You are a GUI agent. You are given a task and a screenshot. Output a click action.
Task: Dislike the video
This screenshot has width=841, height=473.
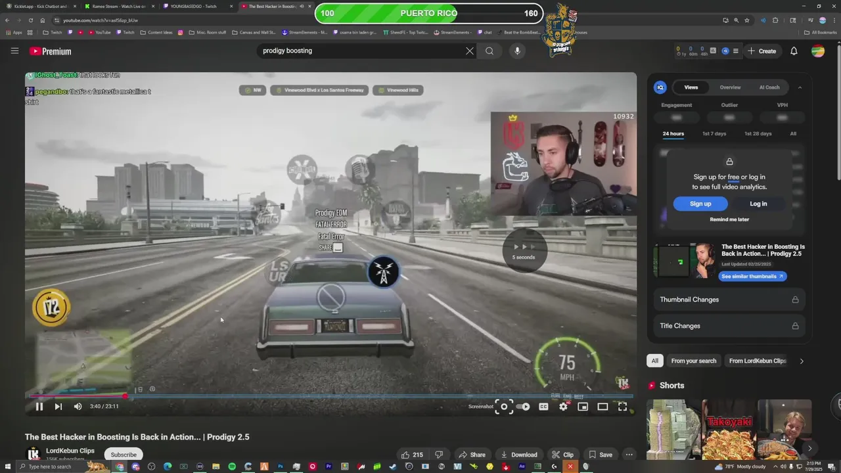click(439, 455)
